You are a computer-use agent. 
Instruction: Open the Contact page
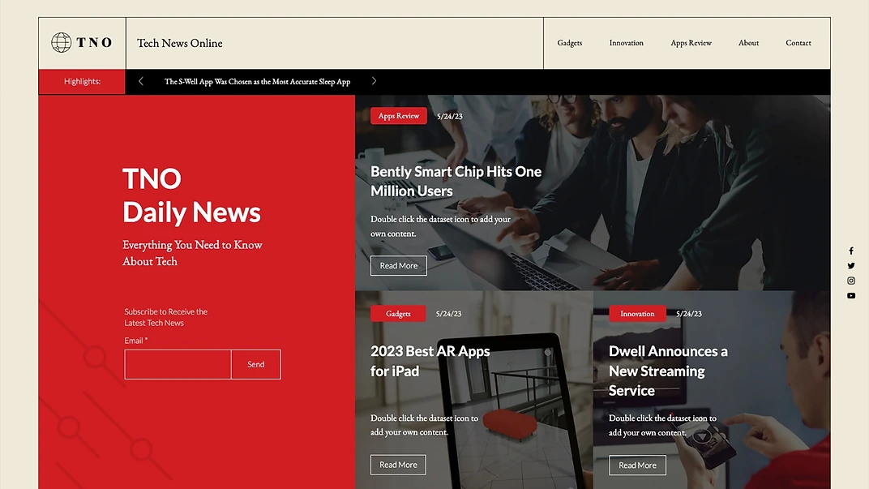798,42
